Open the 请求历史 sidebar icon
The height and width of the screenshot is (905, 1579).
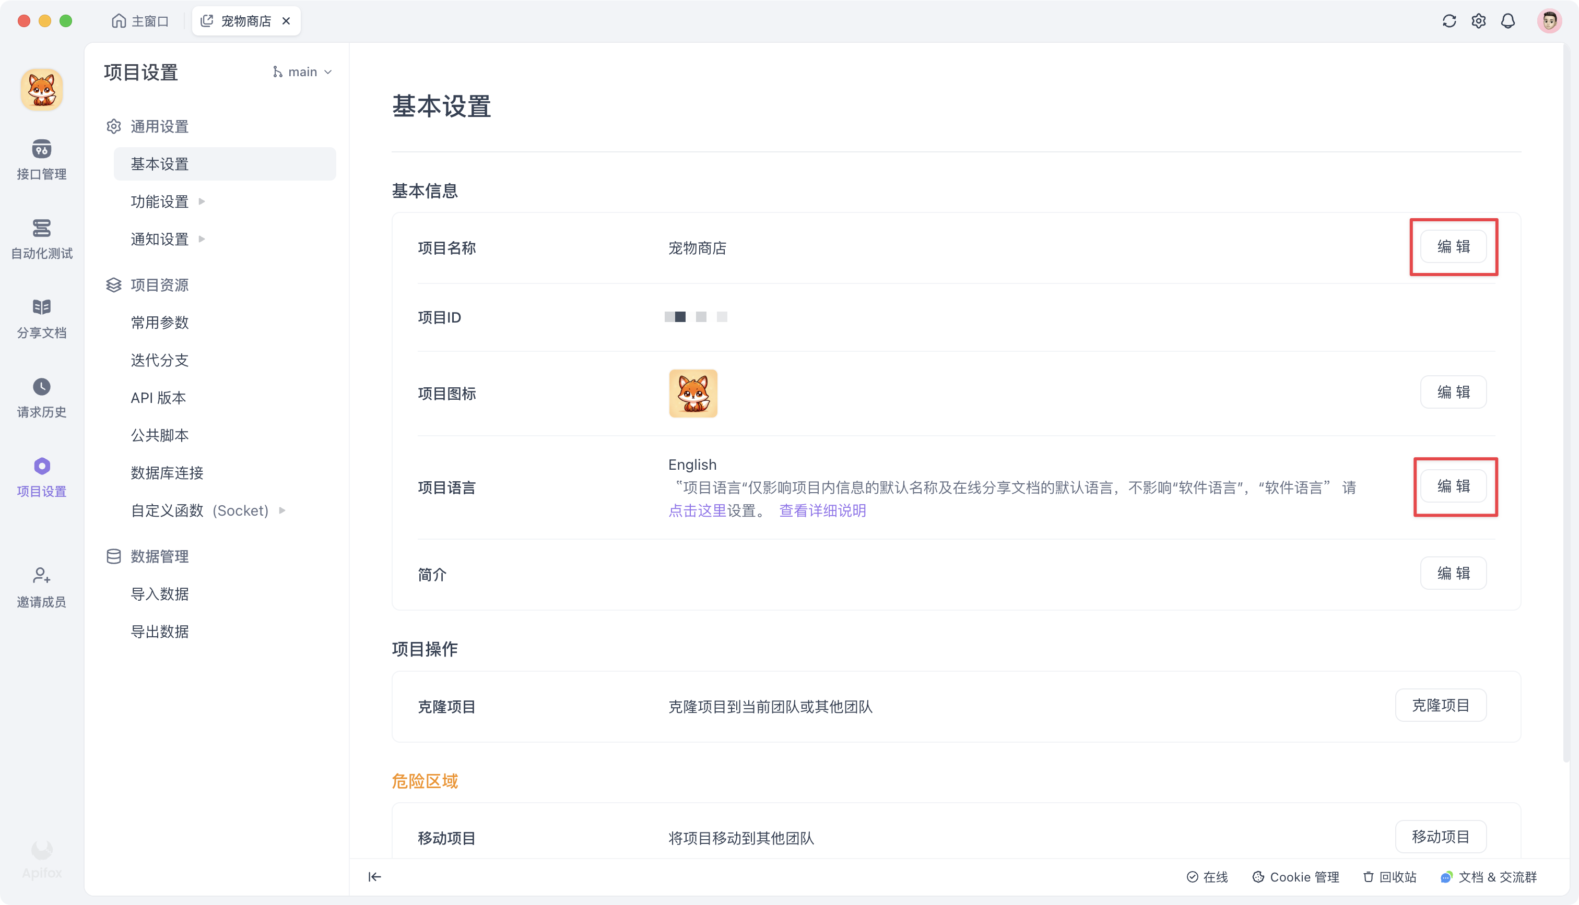[41, 397]
